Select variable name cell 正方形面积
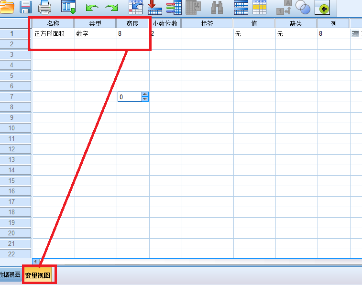Viewport: 362px width, 285px height. click(x=54, y=33)
